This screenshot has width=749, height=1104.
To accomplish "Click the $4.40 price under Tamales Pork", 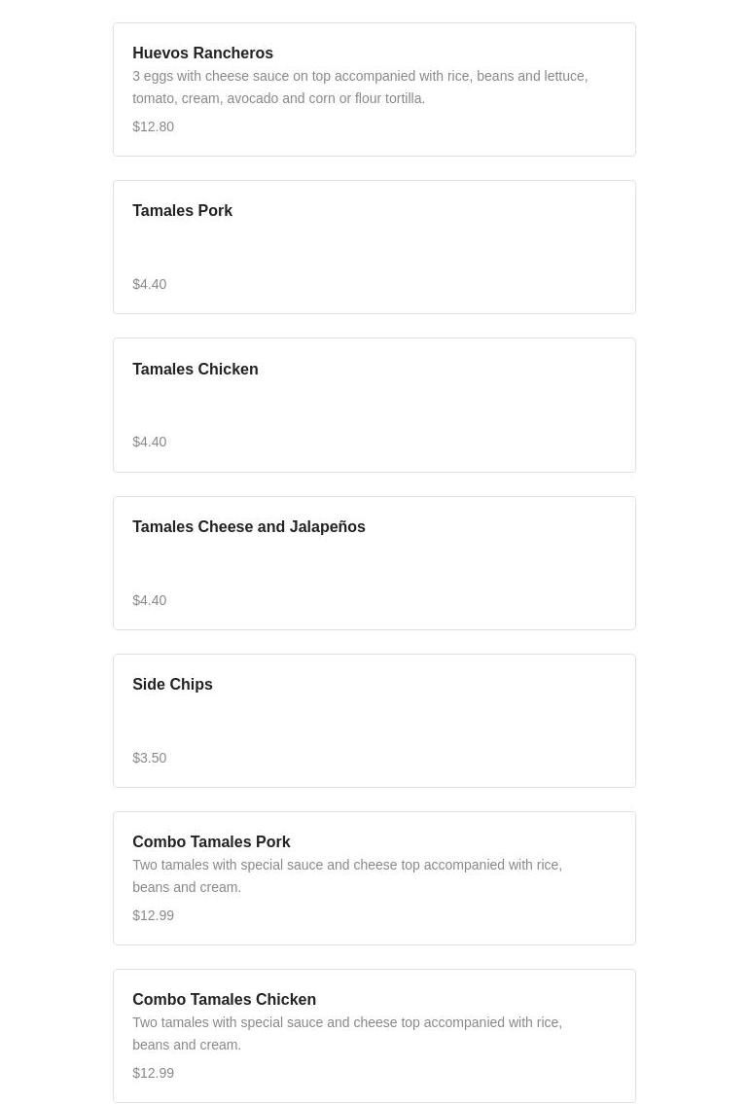I will [149, 284].
